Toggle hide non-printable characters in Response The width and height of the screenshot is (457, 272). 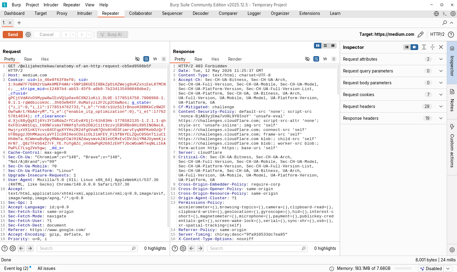pos(307,59)
